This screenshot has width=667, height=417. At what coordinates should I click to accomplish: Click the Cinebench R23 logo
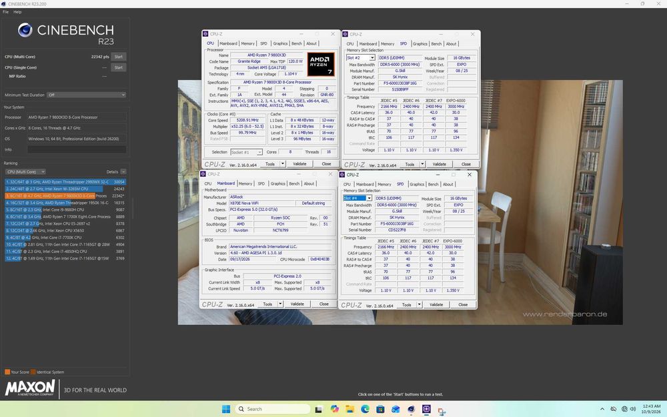66,33
